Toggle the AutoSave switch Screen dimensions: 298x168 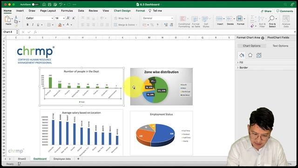[x=35, y=4]
